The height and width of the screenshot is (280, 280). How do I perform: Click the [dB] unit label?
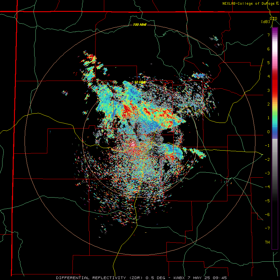click(266, 21)
